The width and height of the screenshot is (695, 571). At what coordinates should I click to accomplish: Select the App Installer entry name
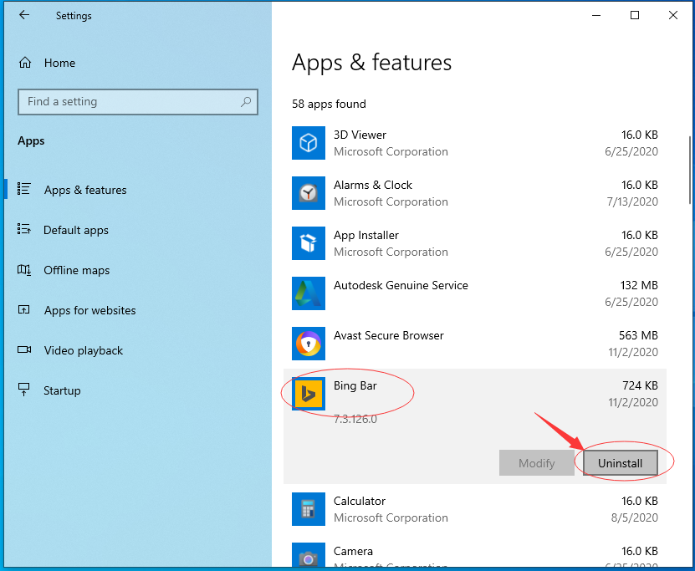pyautogui.click(x=366, y=235)
